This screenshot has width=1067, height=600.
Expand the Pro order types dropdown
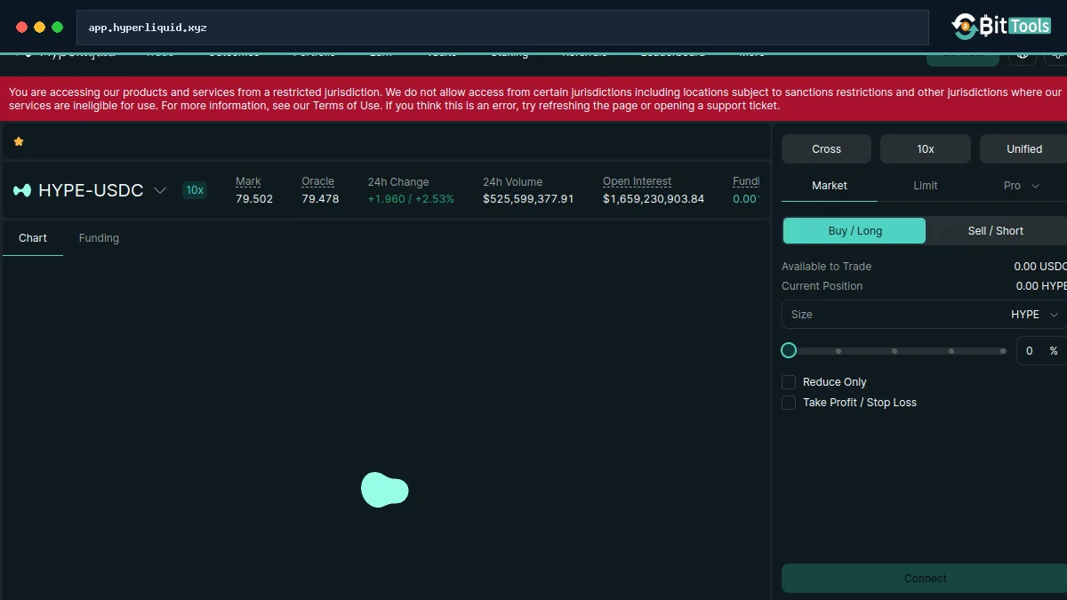1021,186
